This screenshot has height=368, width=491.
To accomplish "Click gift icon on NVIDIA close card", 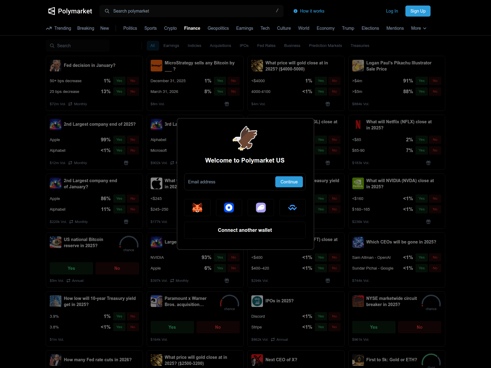I will [x=428, y=222].
